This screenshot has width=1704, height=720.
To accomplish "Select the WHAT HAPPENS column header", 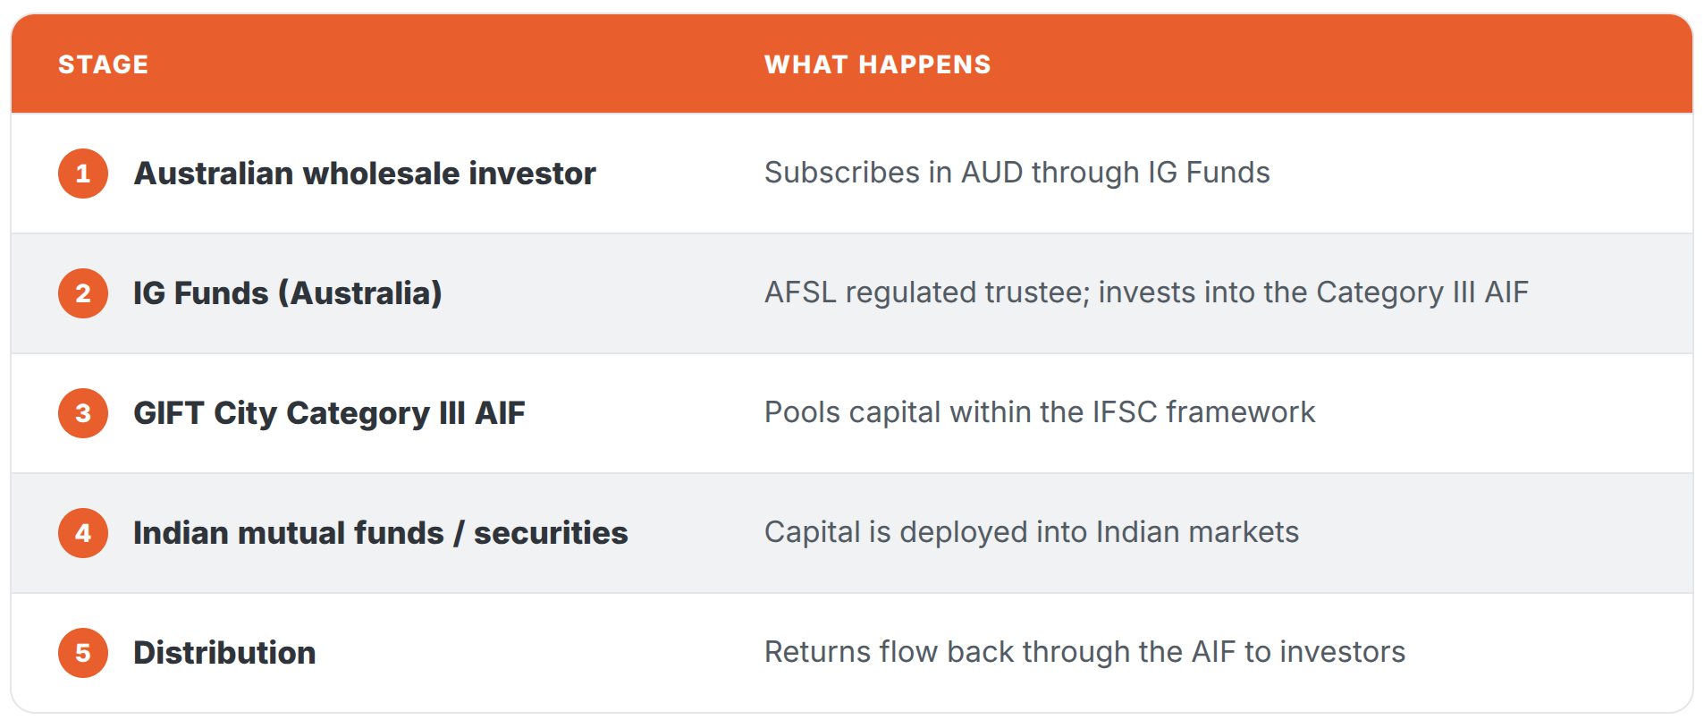I will click(878, 64).
